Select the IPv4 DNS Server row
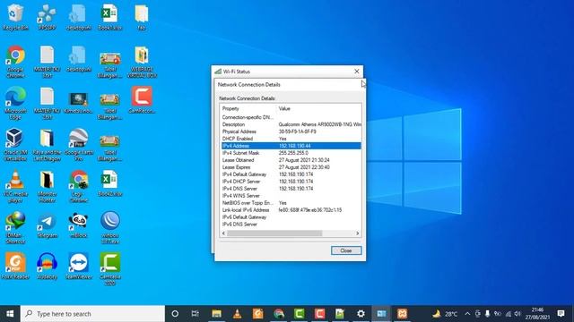Image resolution: width=574 pixels, height=322 pixels. pyautogui.click(x=291, y=189)
